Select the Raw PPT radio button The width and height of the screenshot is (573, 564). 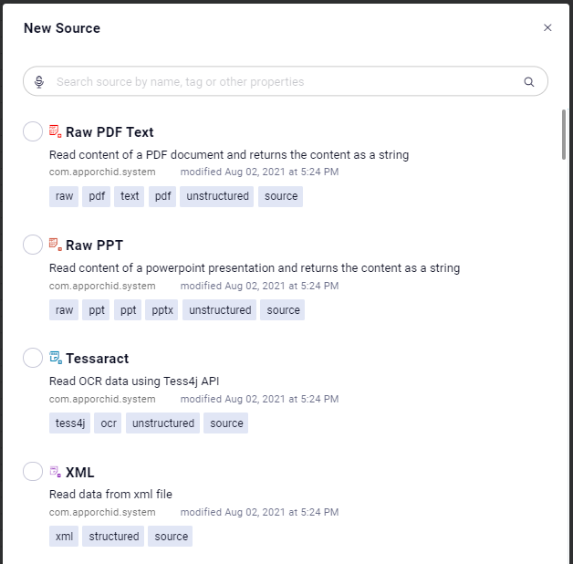pyautogui.click(x=33, y=245)
